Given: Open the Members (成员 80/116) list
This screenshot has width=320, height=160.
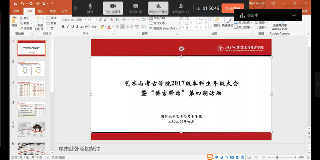Looking at the screenshot, I should (181, 8).
